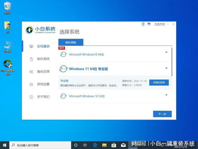Click the 安装此系统 button
198x149 pixels.
tap(159, 82)
